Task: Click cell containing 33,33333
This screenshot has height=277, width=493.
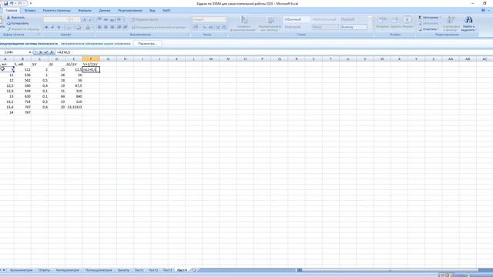Action: coord(74,107)
